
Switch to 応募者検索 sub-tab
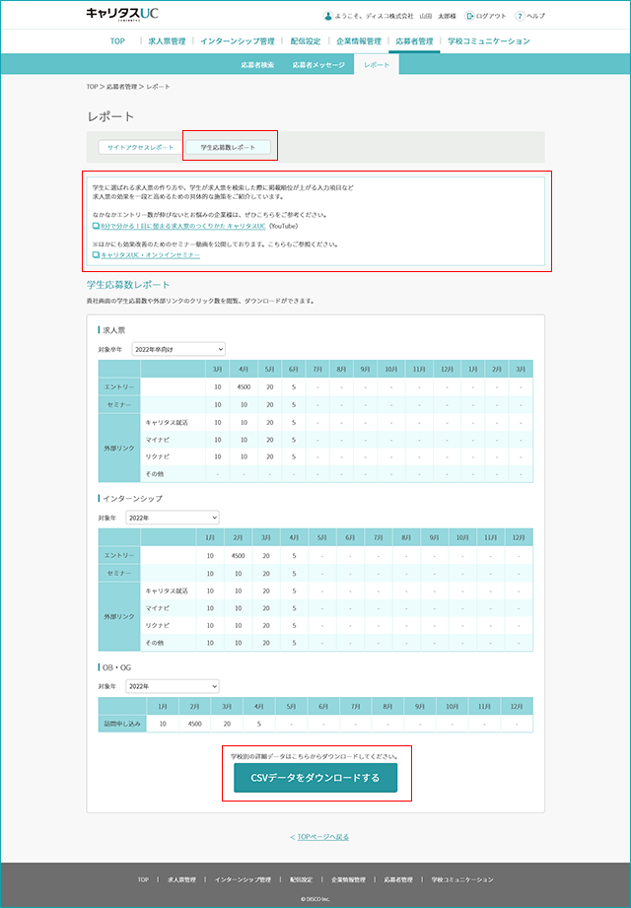tap(257, 65)
